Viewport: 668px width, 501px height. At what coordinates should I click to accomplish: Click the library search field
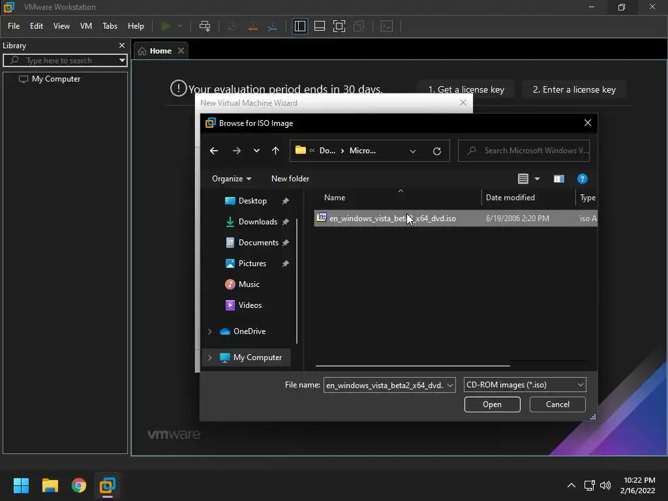coord(64,61)
